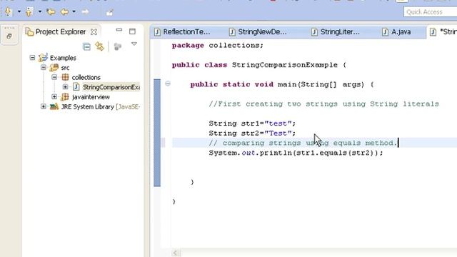Click the Restore stack button in left trim

click(9, 36)
